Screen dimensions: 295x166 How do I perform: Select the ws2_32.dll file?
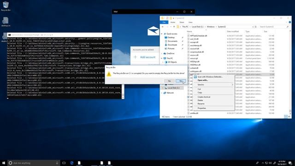(194, 39)
